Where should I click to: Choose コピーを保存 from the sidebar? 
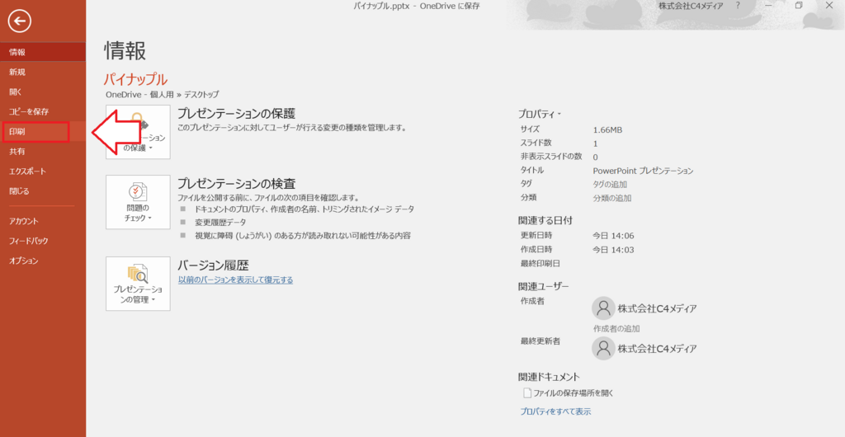click(43, 112)
